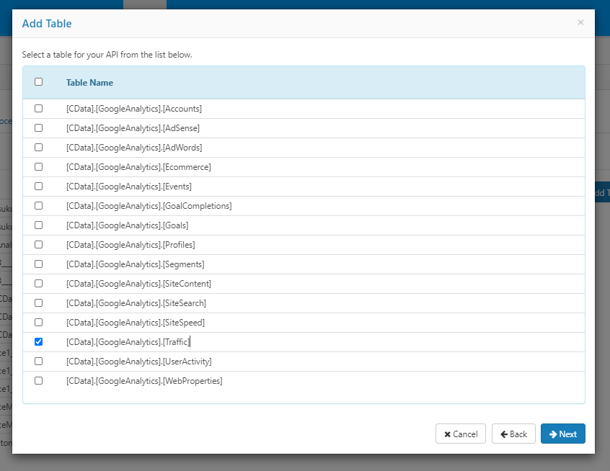610x471 pixels.
Task: Check the GoalCompletions table checkbox
Action: pos(38,205)
